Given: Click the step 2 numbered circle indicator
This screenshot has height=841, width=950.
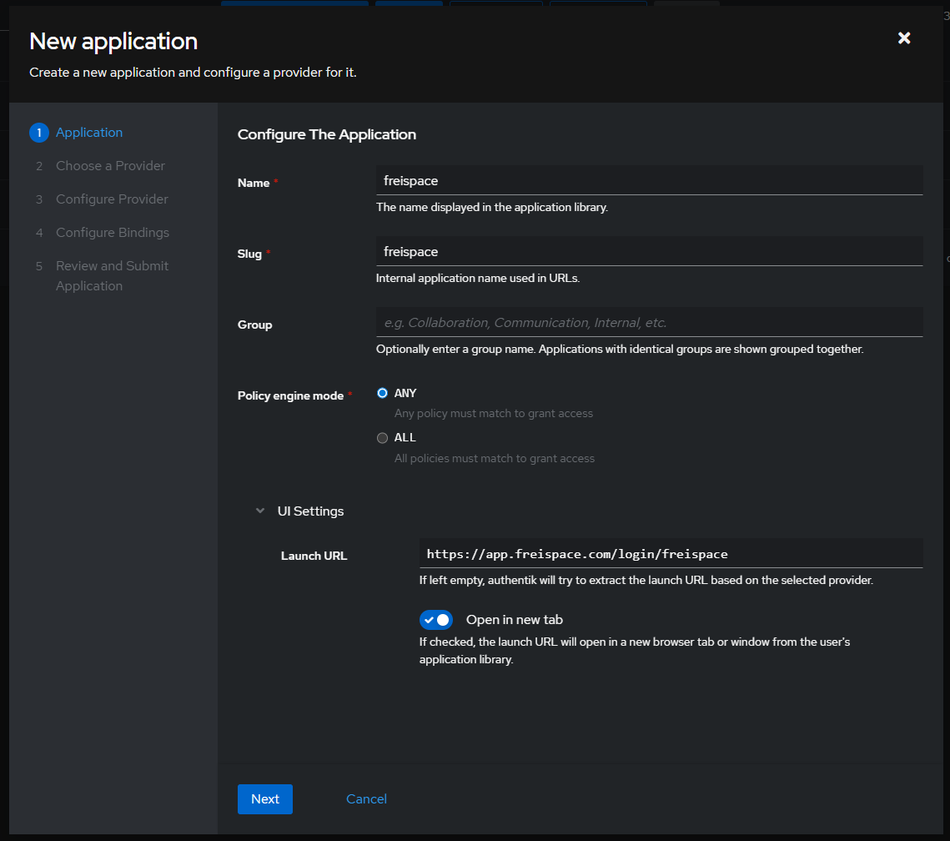Looking at the screenshot, I should point(39,165).
